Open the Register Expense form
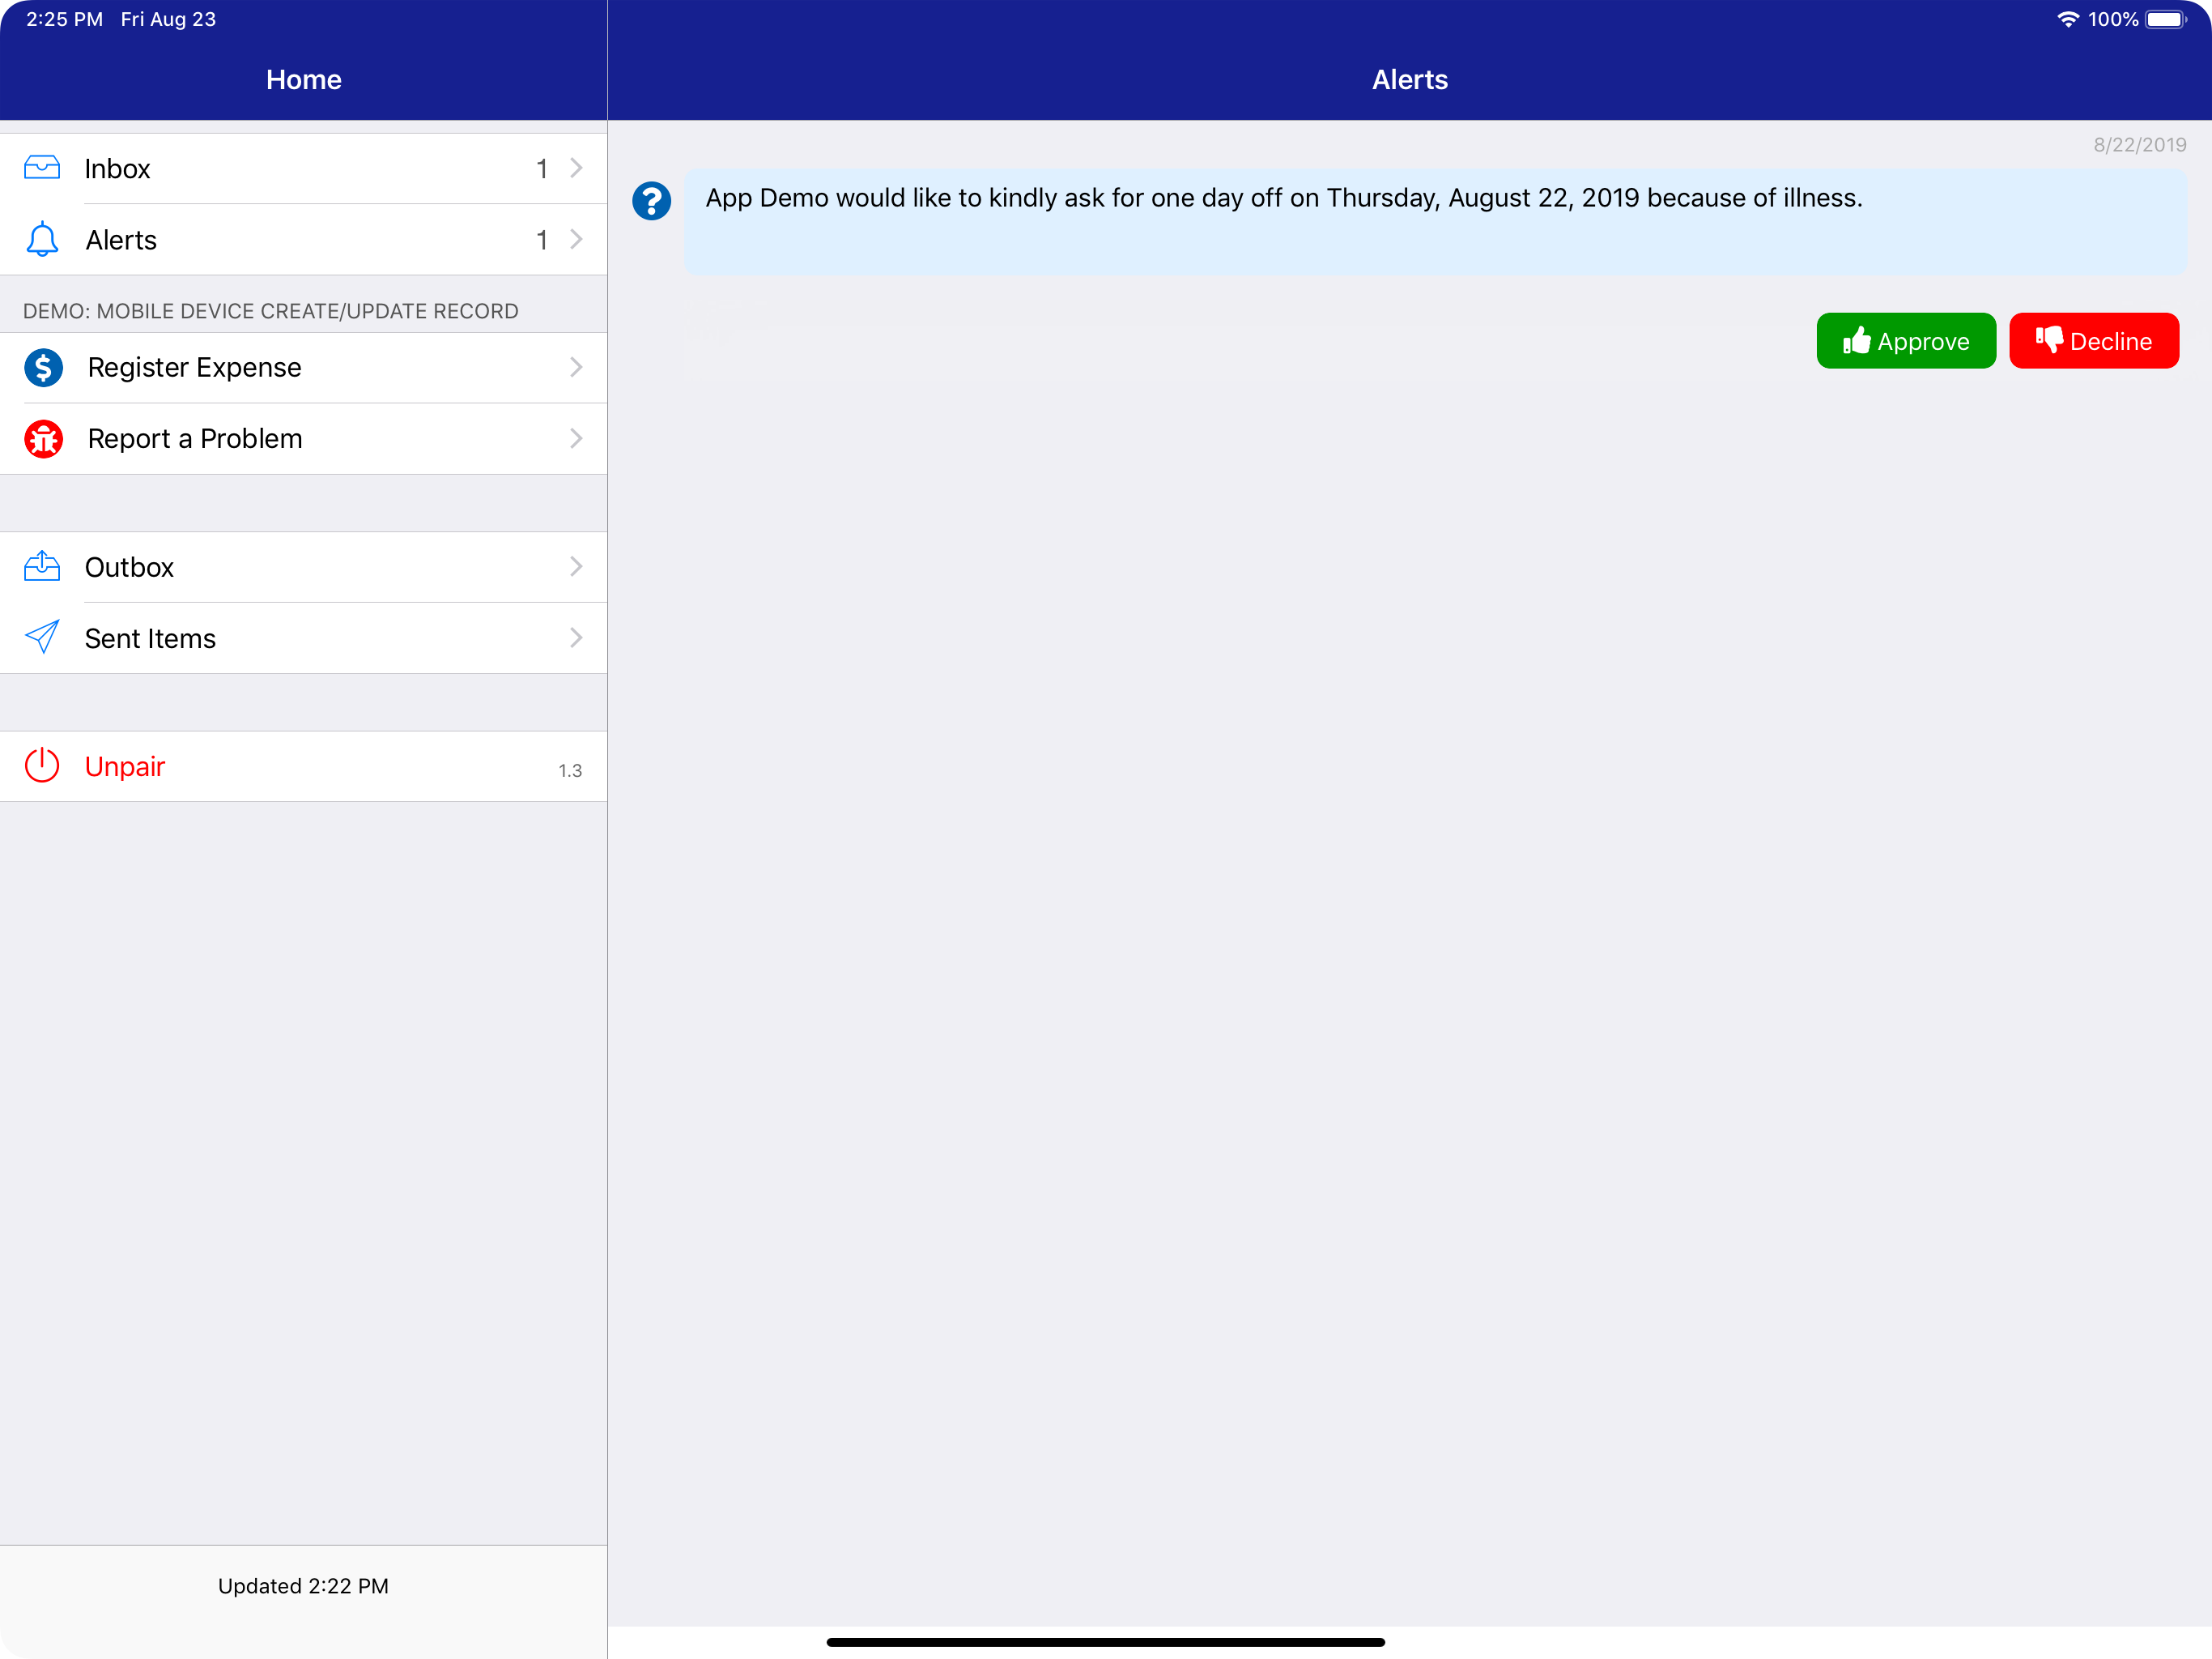The height and width of the screenshot is (1659, 2212). (x=303, y=367)
